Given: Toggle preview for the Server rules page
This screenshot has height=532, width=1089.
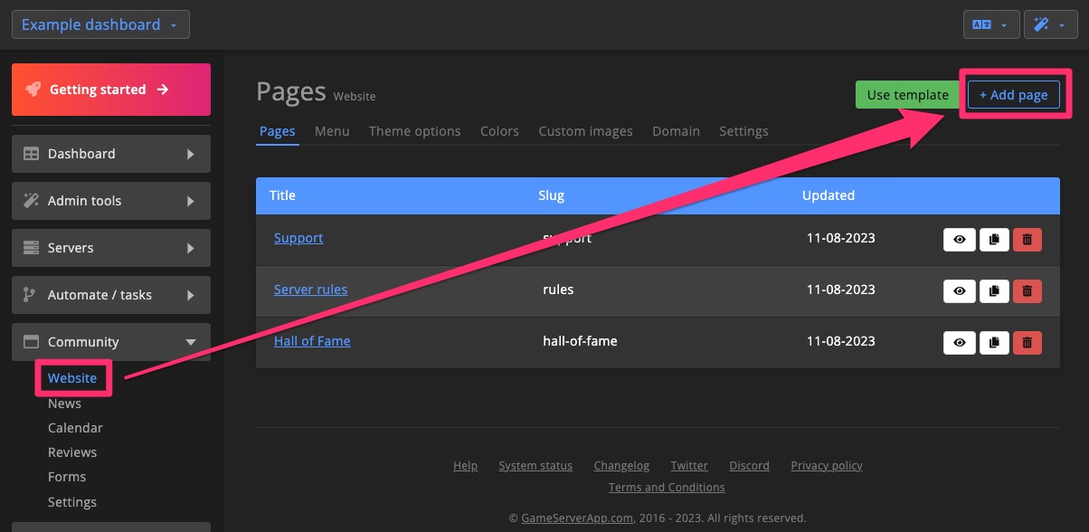Looking at the screenshot, I should pyautogui.click(x=959, y=290).
